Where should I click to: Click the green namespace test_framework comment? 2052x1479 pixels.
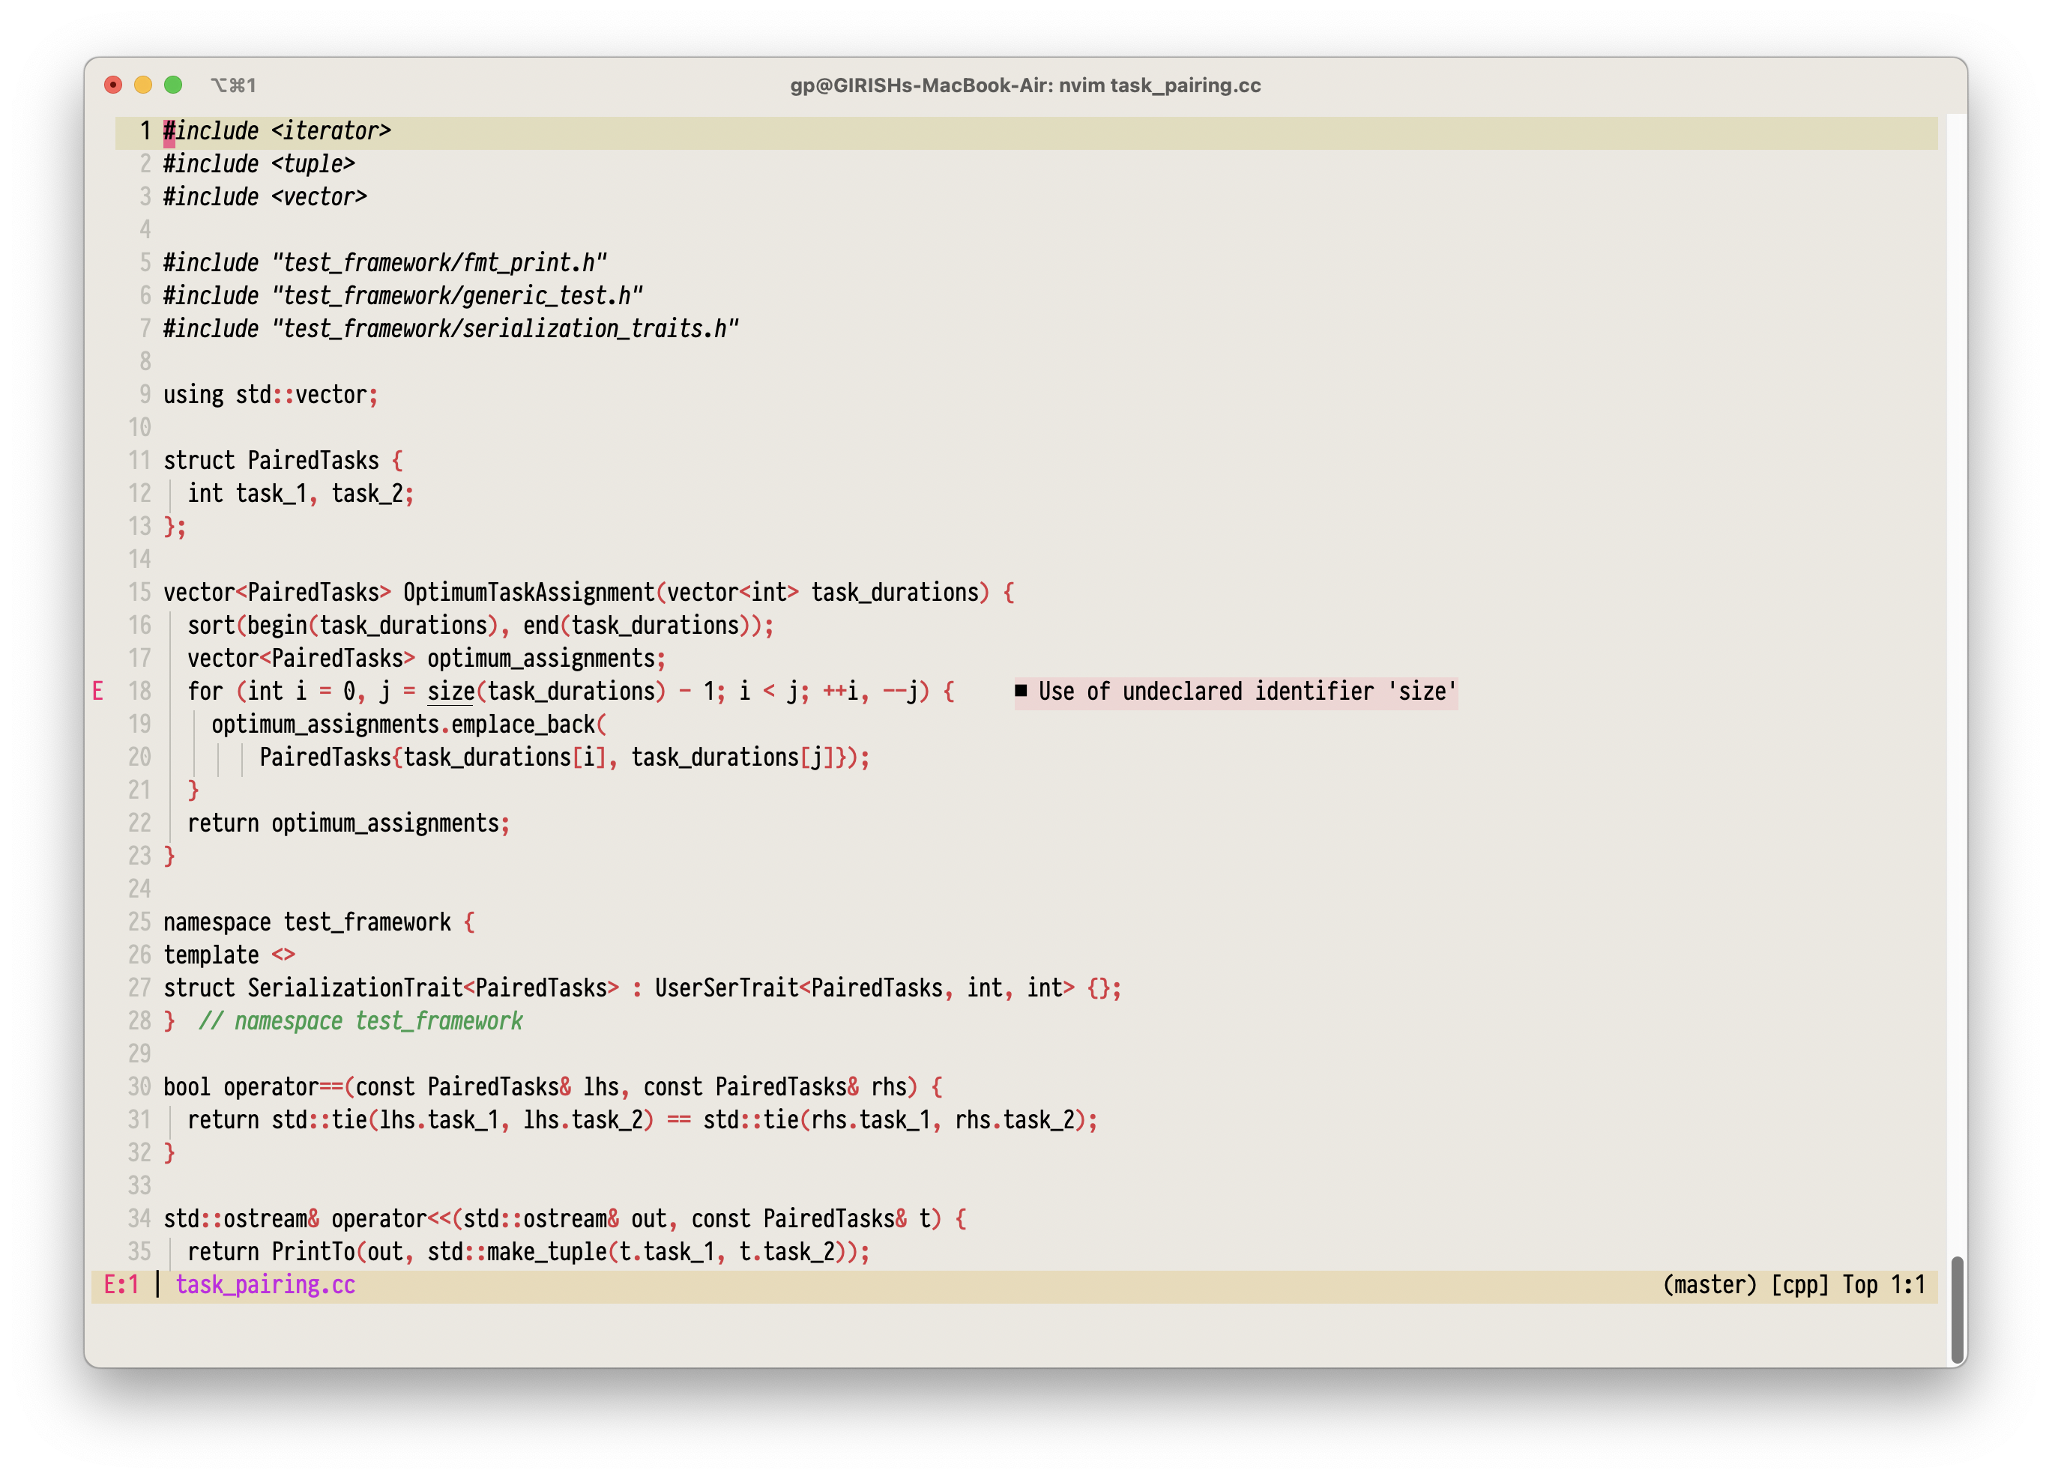pos(360,1021)
